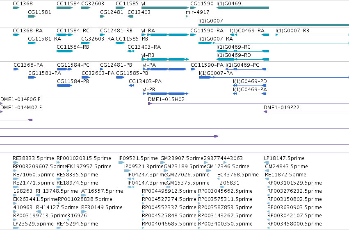Select the GM23907.5prime EST label

coord(182,158)
